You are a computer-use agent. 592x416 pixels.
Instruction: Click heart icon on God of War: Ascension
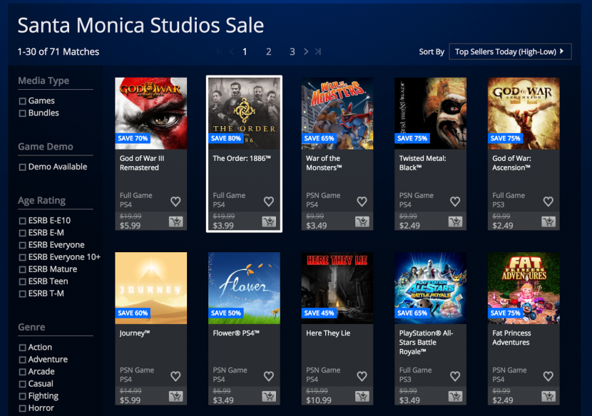(548, 202)
